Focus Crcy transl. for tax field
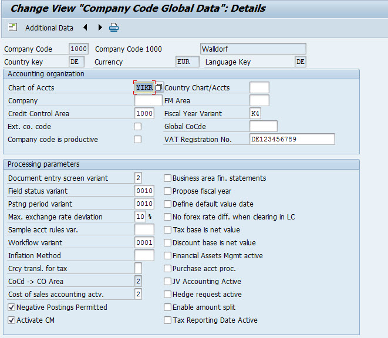Image resolution: width=388 pixels, height=338 pixels. pyautogui.click(x=138, y=268)
